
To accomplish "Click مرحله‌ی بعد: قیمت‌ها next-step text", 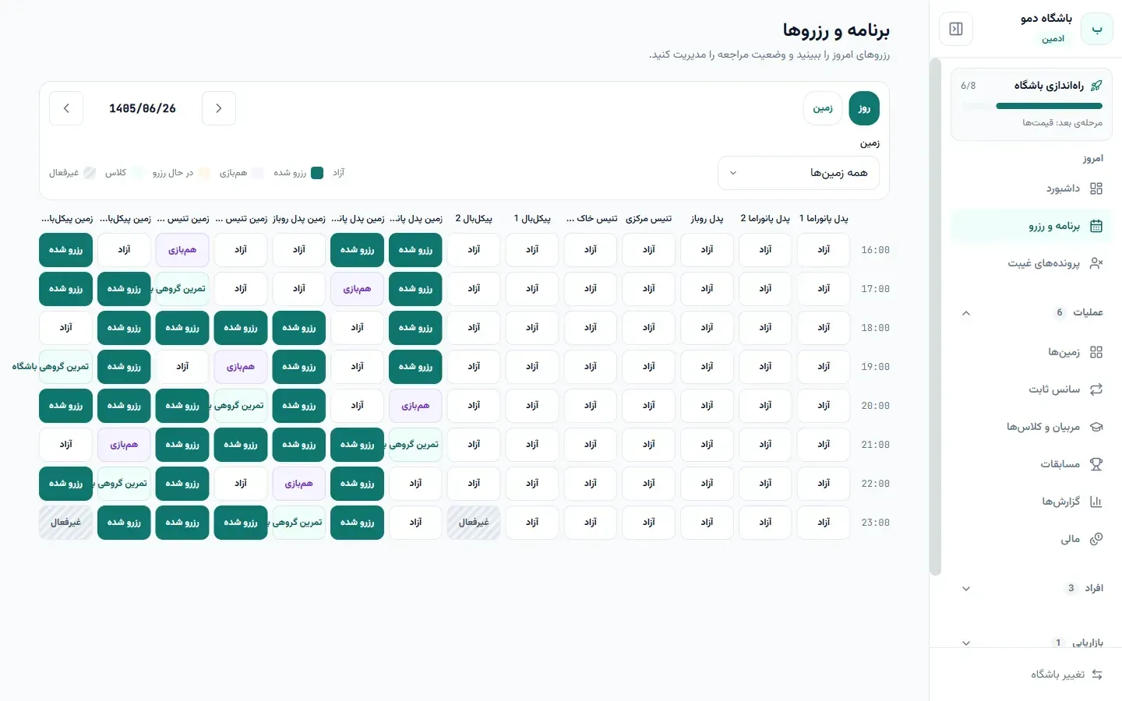I will [x=1062, y=123].
